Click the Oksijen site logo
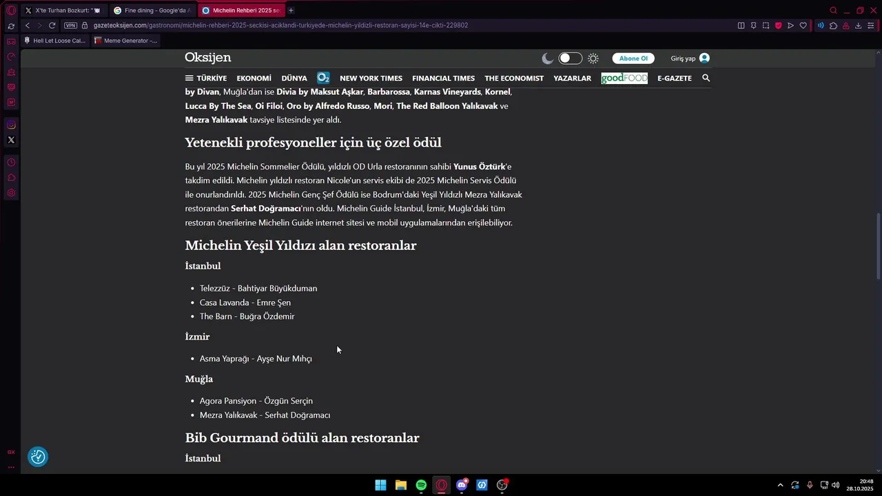Viewport: 882px width, 496px height. [x=207, y=58]
